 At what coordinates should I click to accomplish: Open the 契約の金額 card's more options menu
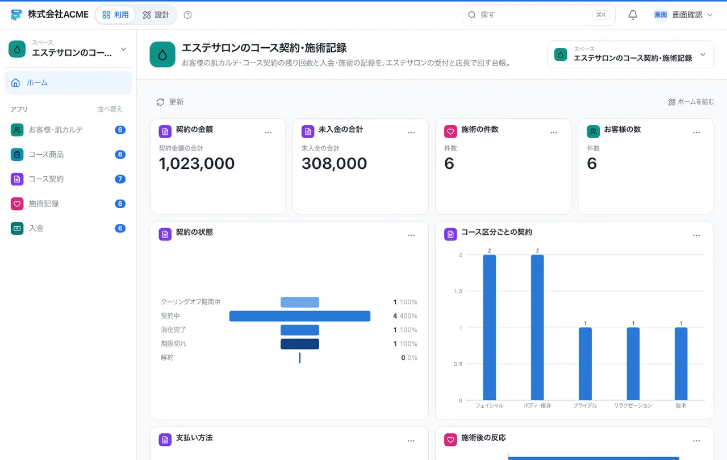269,132
